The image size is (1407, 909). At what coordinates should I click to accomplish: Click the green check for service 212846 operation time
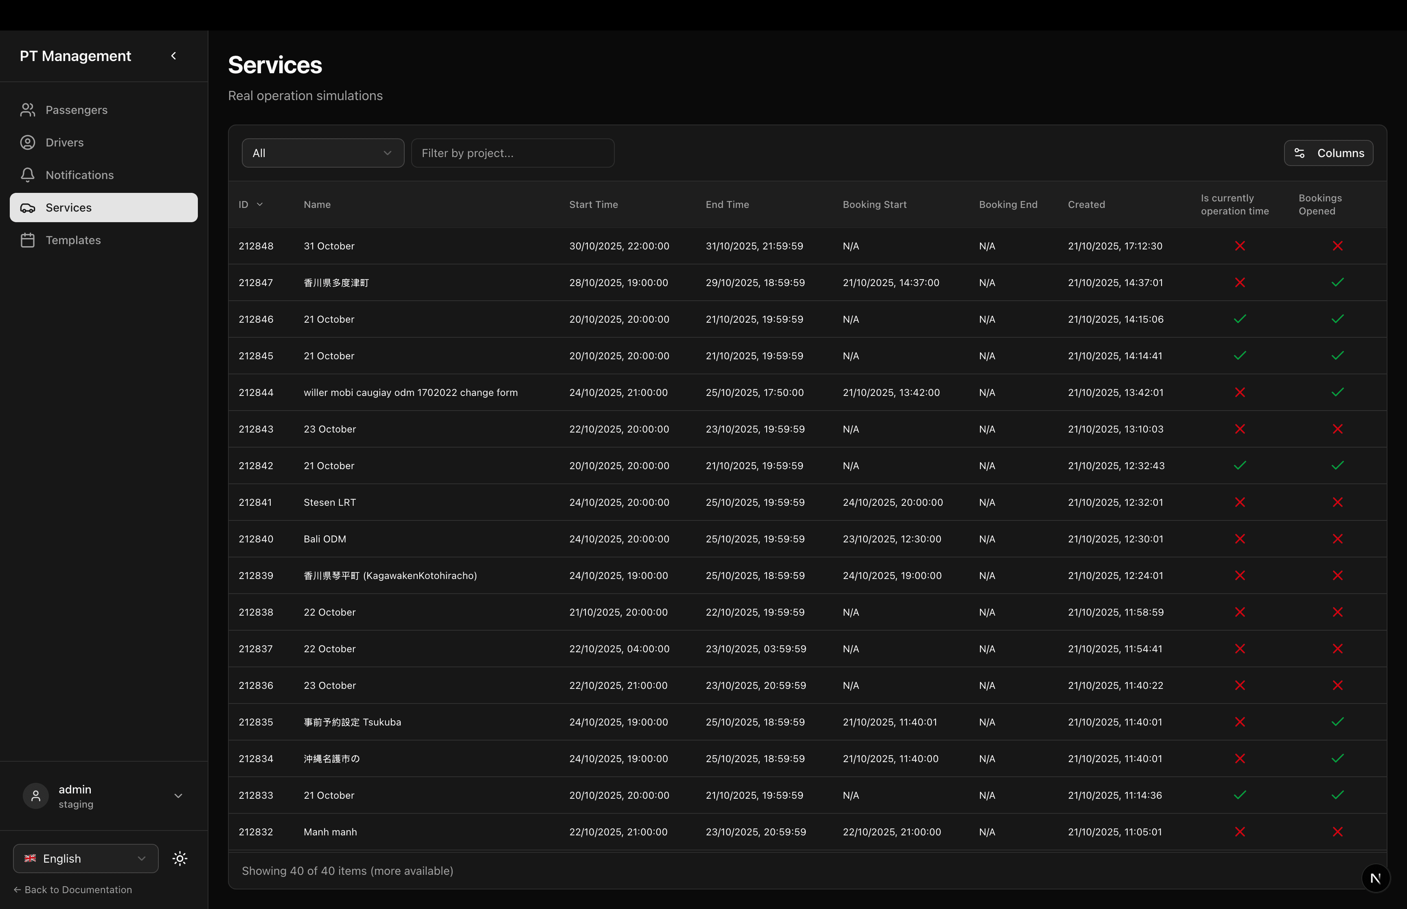1239,319
